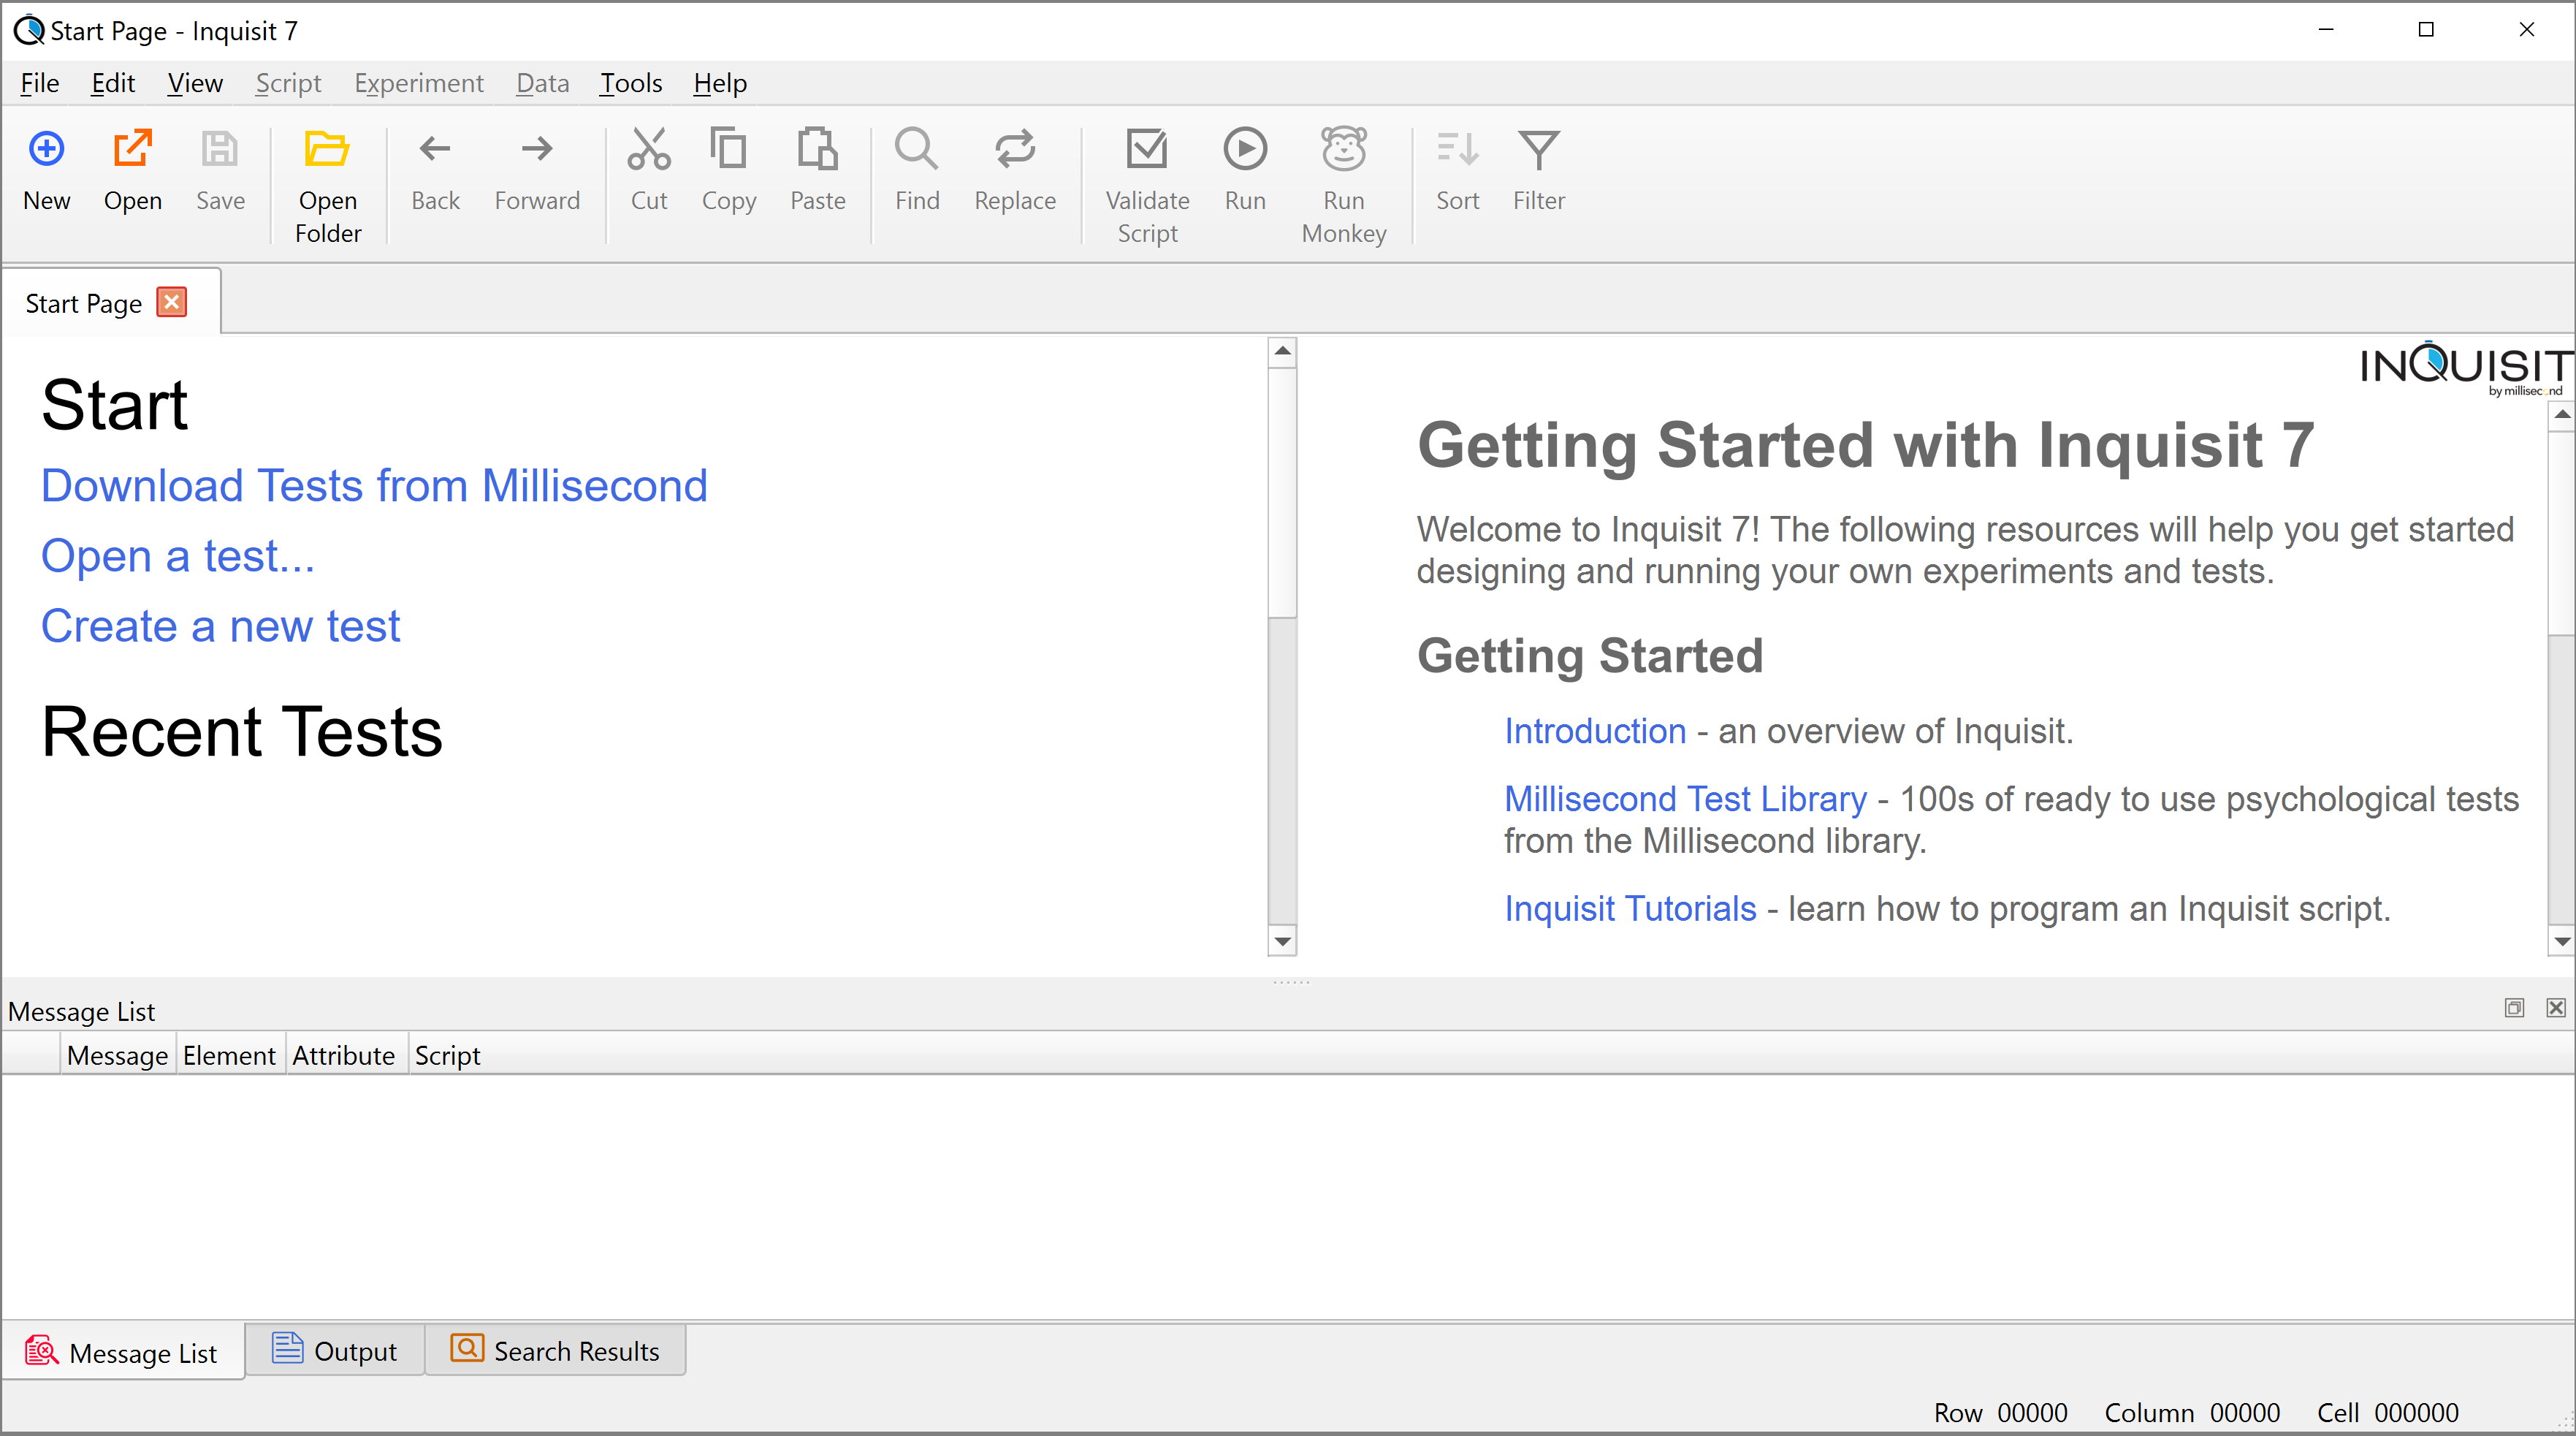
Task: Click the Recent Tests heading
Action: [x=242, y=732]
